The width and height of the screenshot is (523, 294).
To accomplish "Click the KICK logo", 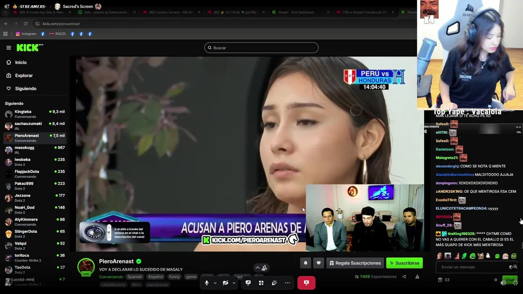I will [30, 48].
